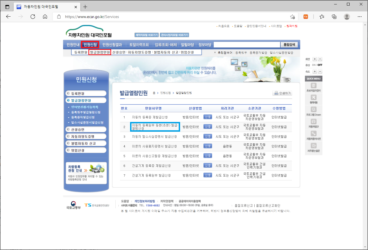
Task: Go back in the browser
Action: pos(8,17)
